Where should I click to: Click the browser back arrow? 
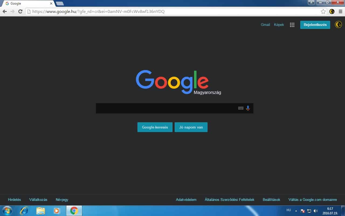click(5, 11)
